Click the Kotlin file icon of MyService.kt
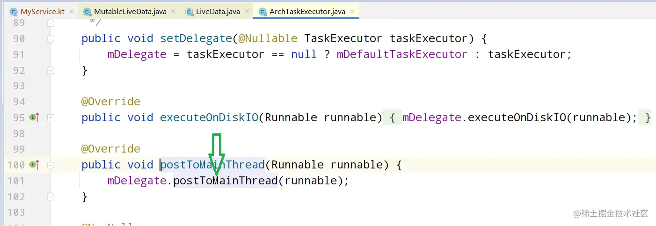The width and height of the screenshot is (656, 226). [14, 12]
